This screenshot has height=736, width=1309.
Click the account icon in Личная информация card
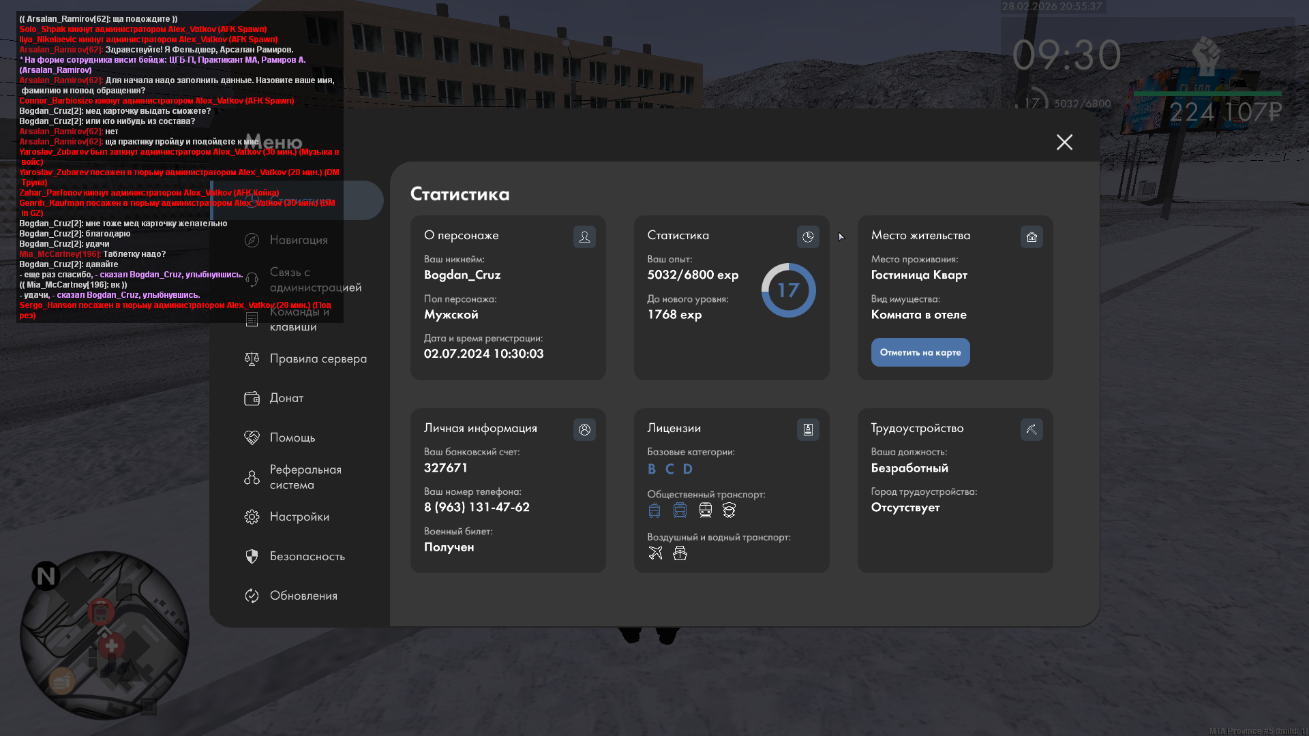coord(584,429)
